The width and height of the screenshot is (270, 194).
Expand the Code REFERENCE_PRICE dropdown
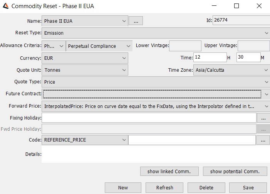click(85, 140)
